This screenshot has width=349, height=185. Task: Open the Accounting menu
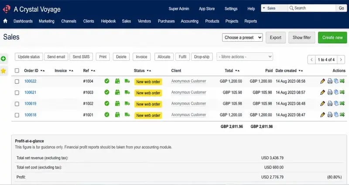(x=190, y=21)
